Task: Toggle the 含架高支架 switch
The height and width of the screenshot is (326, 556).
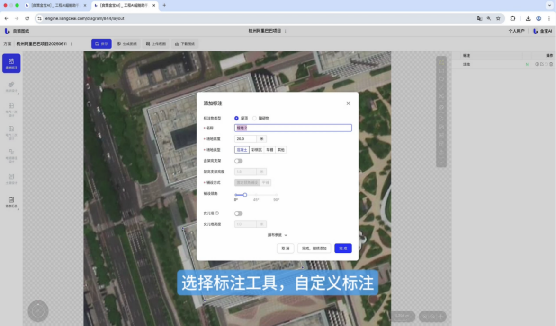Action: (238, 161)
